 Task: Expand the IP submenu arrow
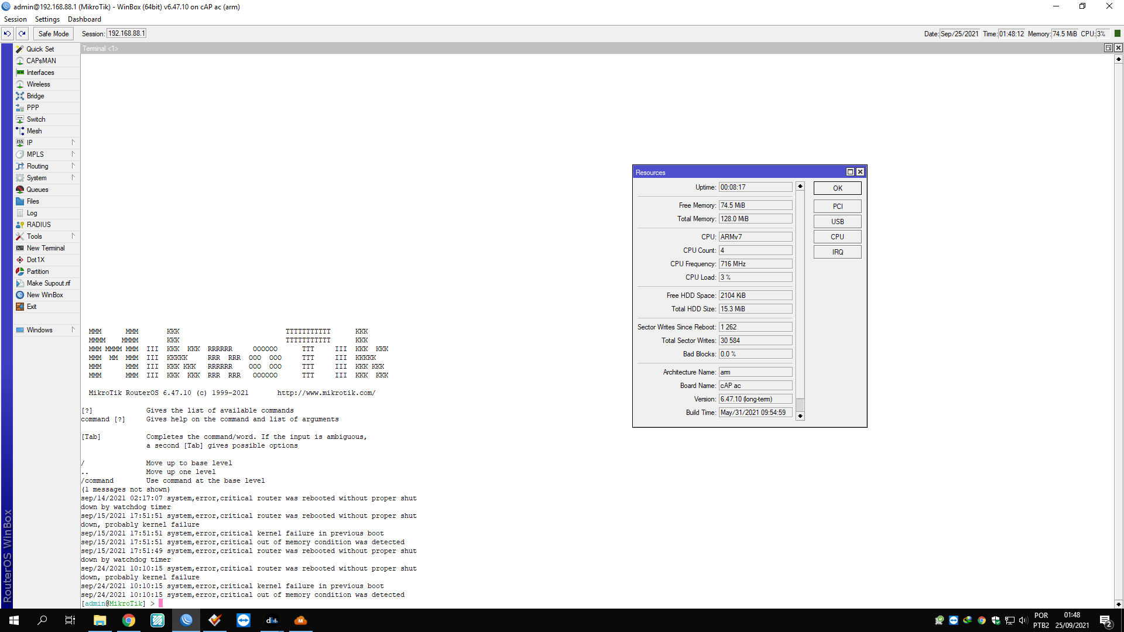(73, 142)
